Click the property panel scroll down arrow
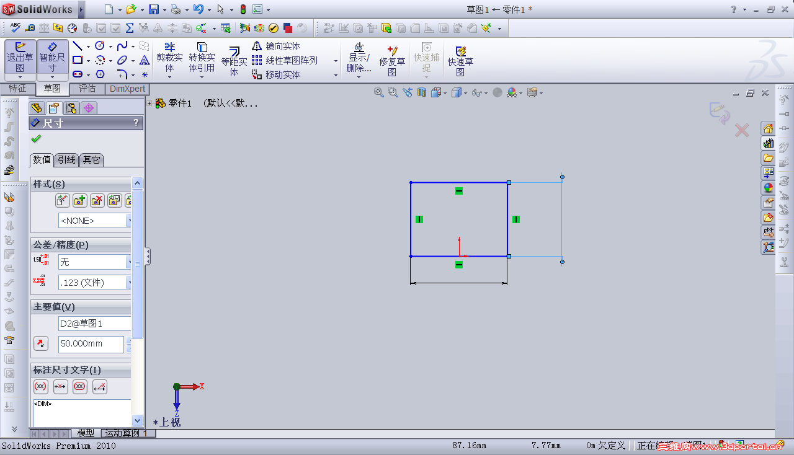This screenshot has width=794, height=455. point(138,421)
